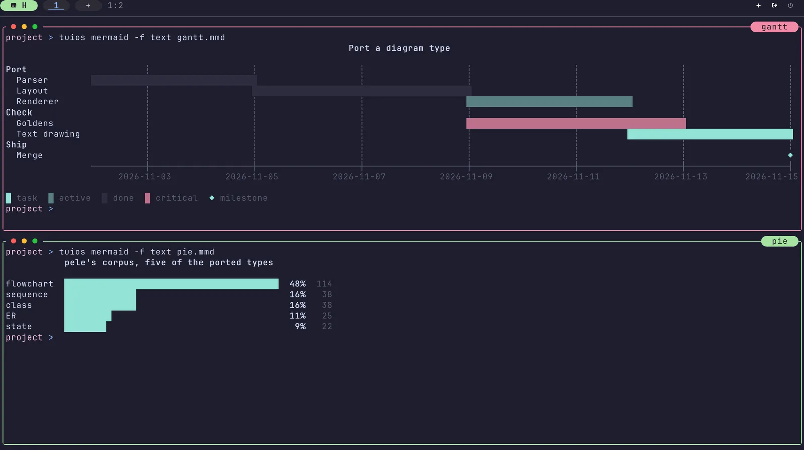The width and height of the screenshot is (804, 450).
Task: Click the green H mode indicator
Action: pos(19,6)
